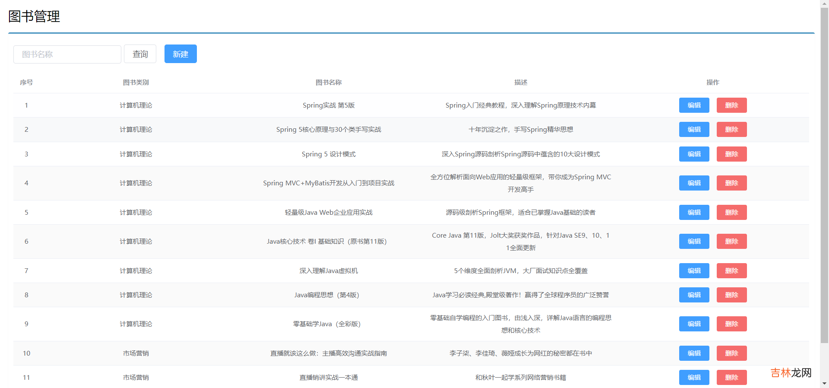
Task: Click the 查询 search button
Action: coord(140,54)
